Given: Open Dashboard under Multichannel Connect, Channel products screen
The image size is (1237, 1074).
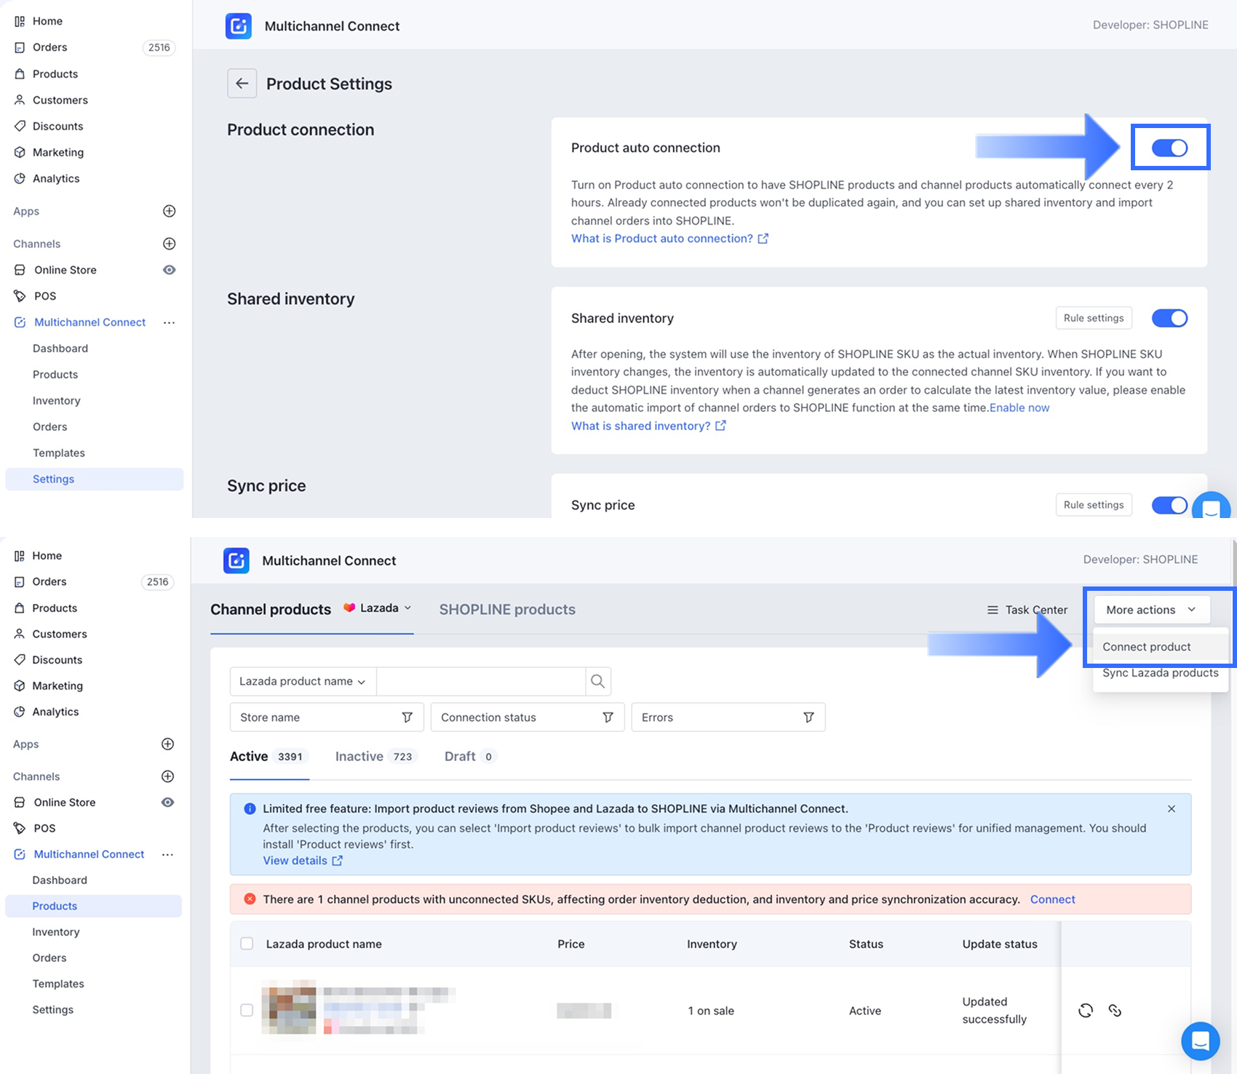Looking at the screenshot, I should 60,880.
